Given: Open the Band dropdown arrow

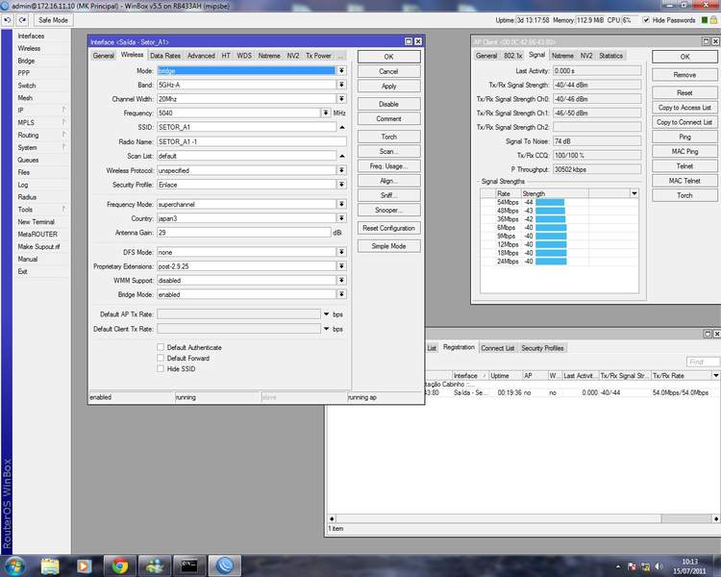Looking at the screenshot, I should 341,86.
